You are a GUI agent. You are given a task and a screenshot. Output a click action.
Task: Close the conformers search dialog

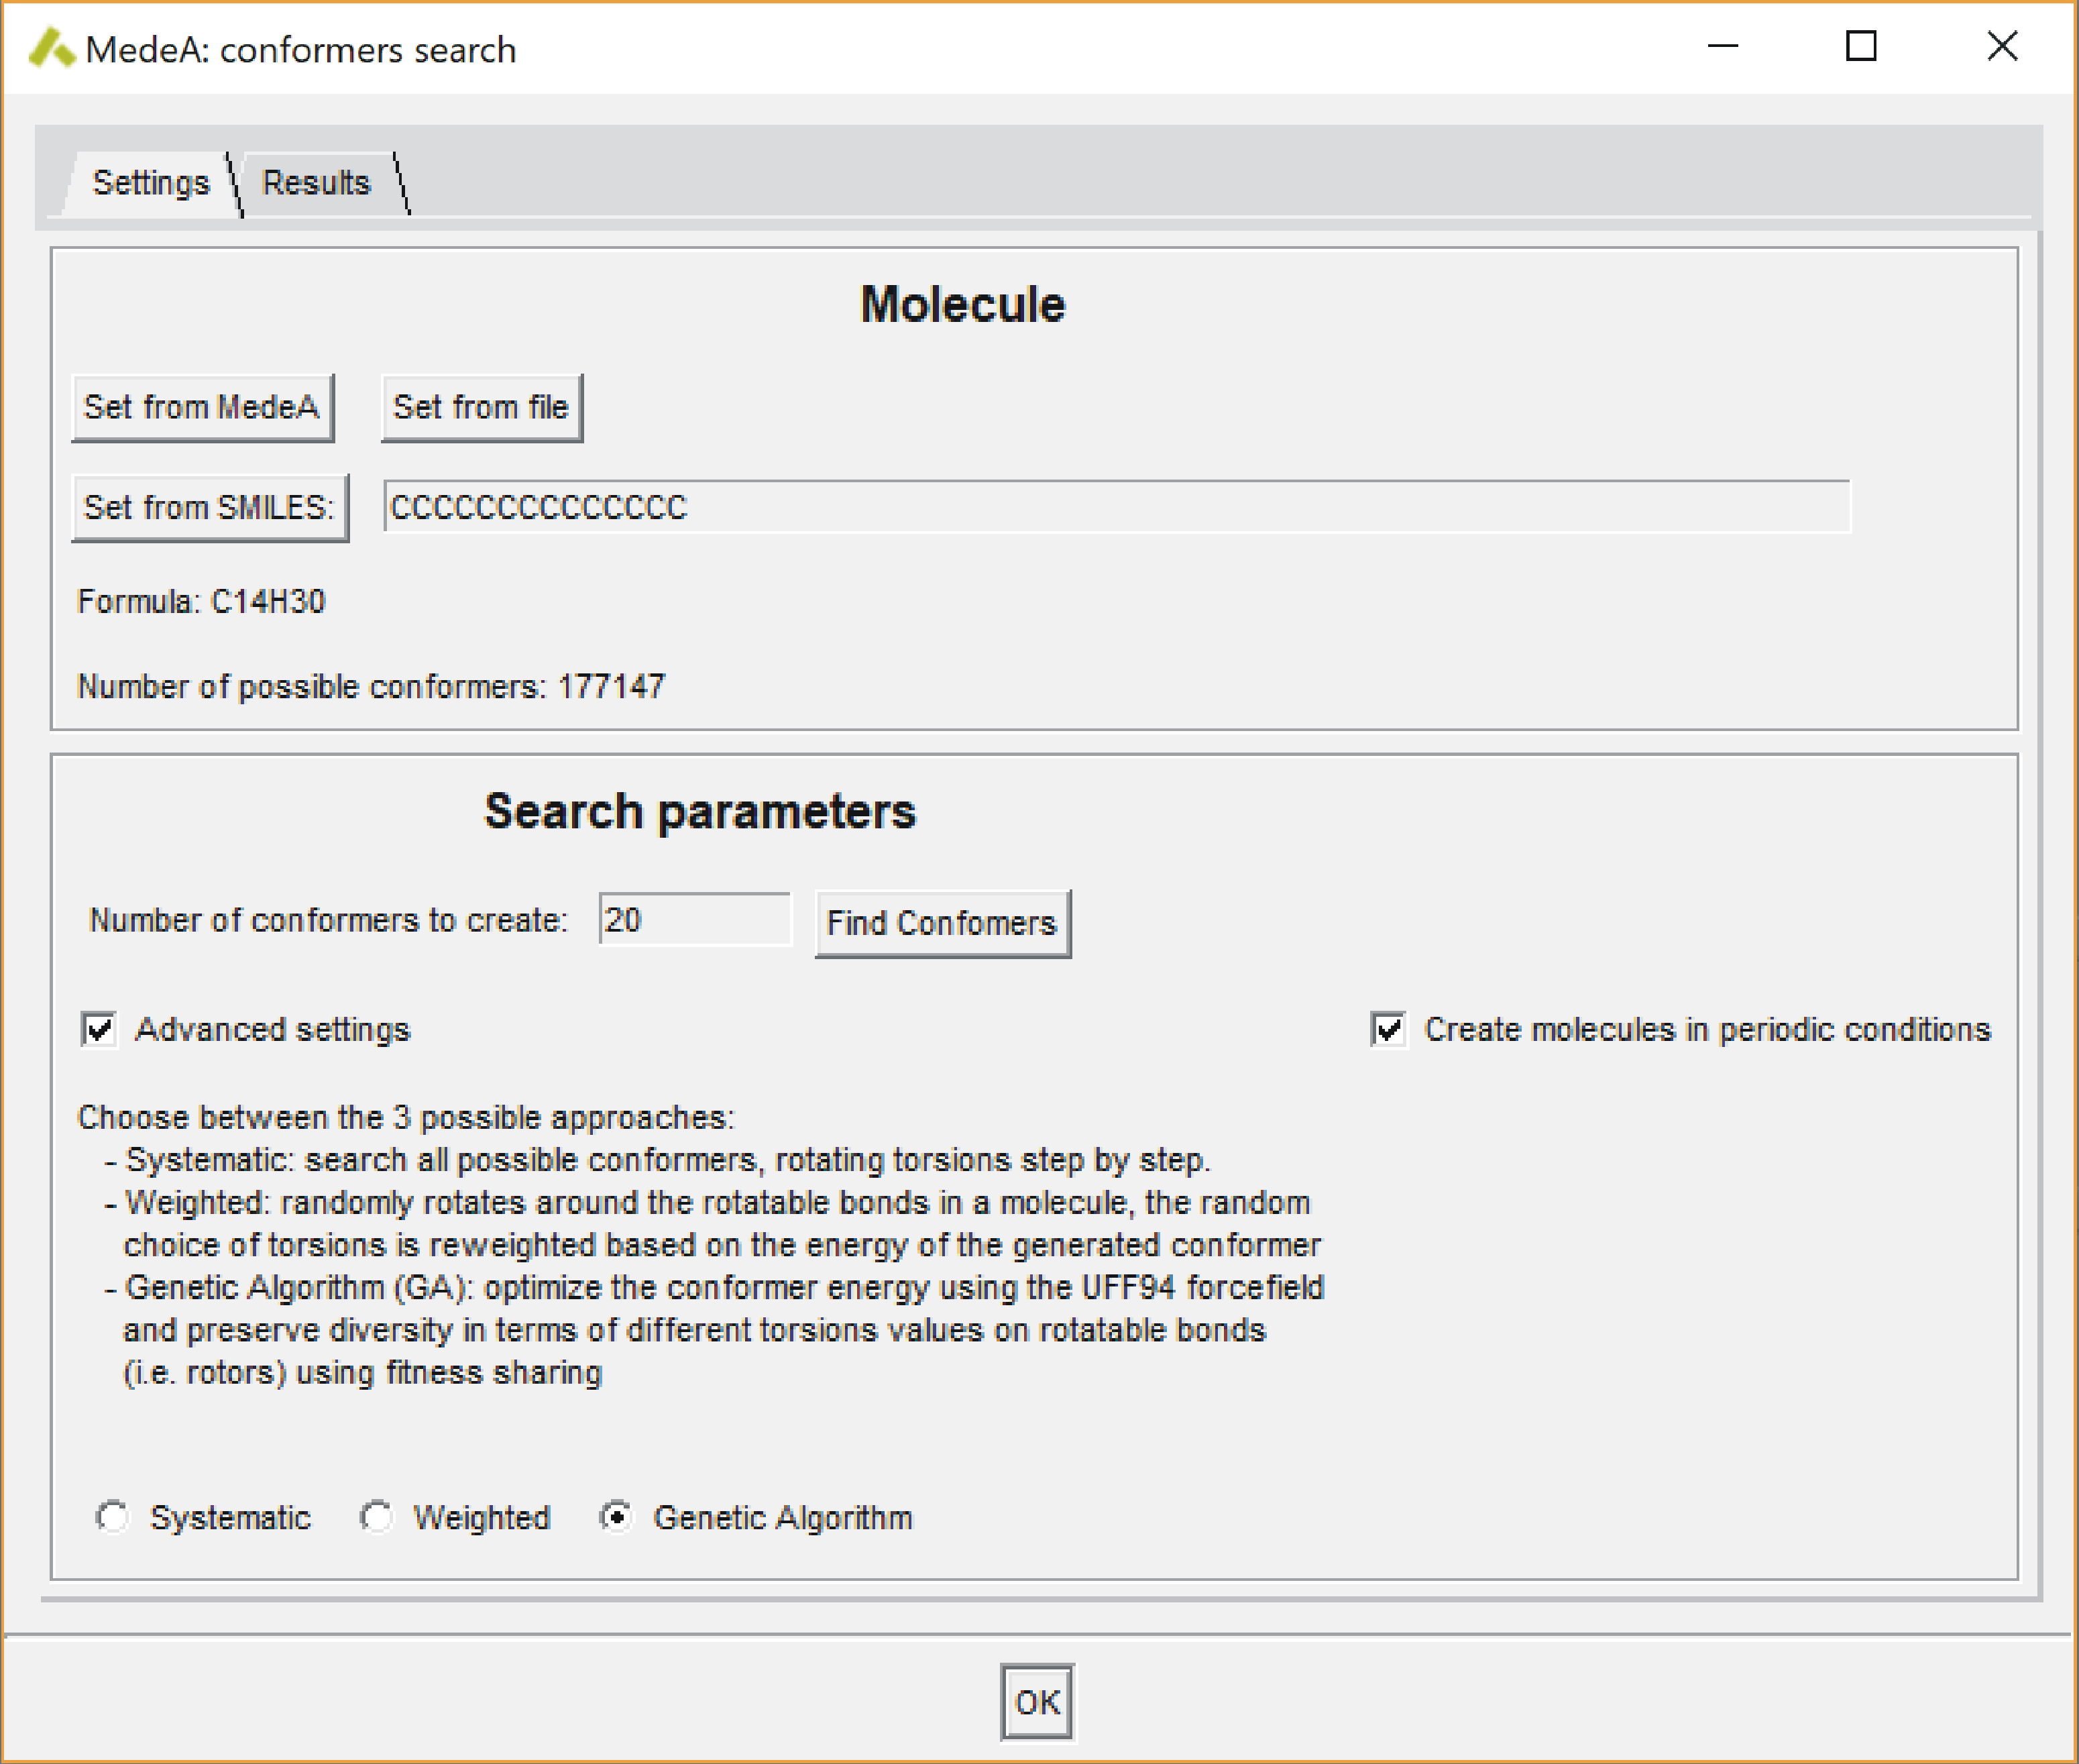point(2001,46)
